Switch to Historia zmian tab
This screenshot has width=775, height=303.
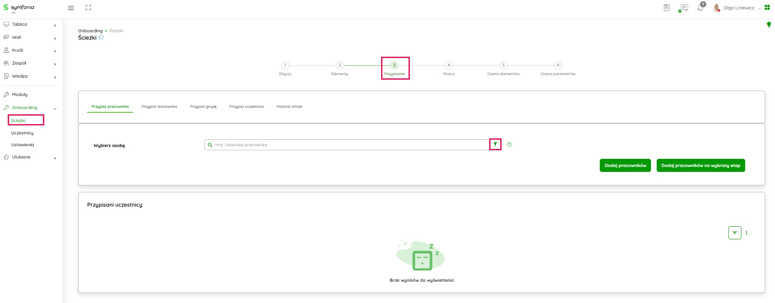[x=289, y=107]
